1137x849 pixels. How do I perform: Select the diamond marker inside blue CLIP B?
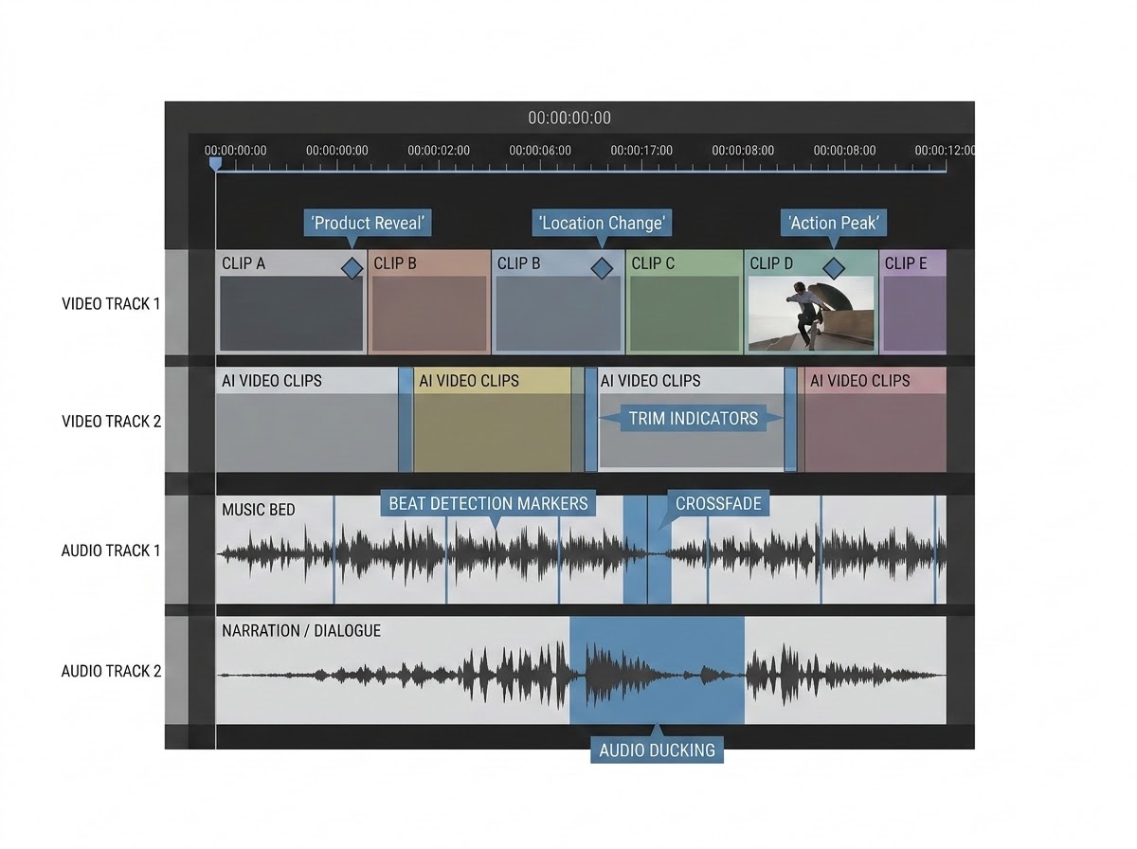click(x=602, y=268)
